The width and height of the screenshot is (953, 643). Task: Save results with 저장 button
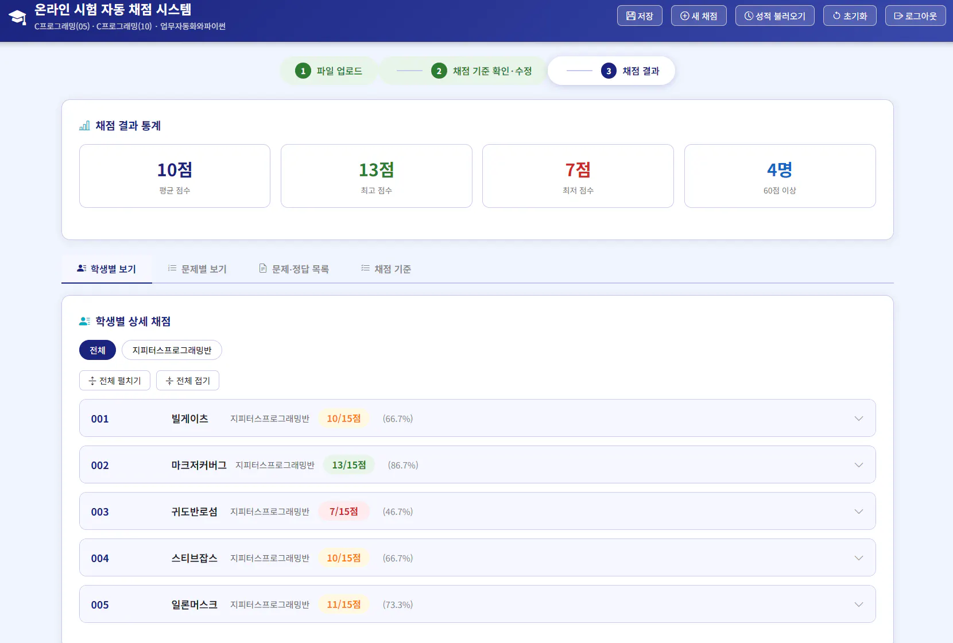[640, 16]
